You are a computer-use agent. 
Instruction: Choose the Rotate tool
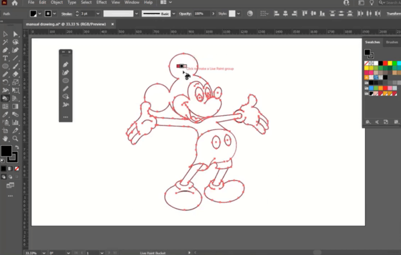tap(5, 82)
